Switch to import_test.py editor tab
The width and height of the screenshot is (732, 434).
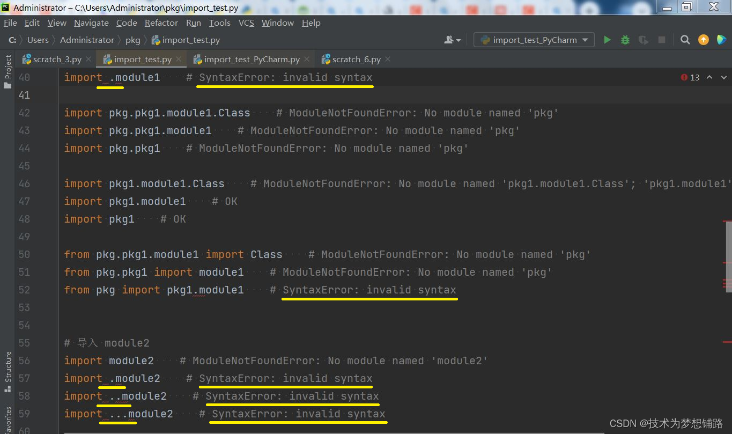pyautogui.click(x=142, y=60)
